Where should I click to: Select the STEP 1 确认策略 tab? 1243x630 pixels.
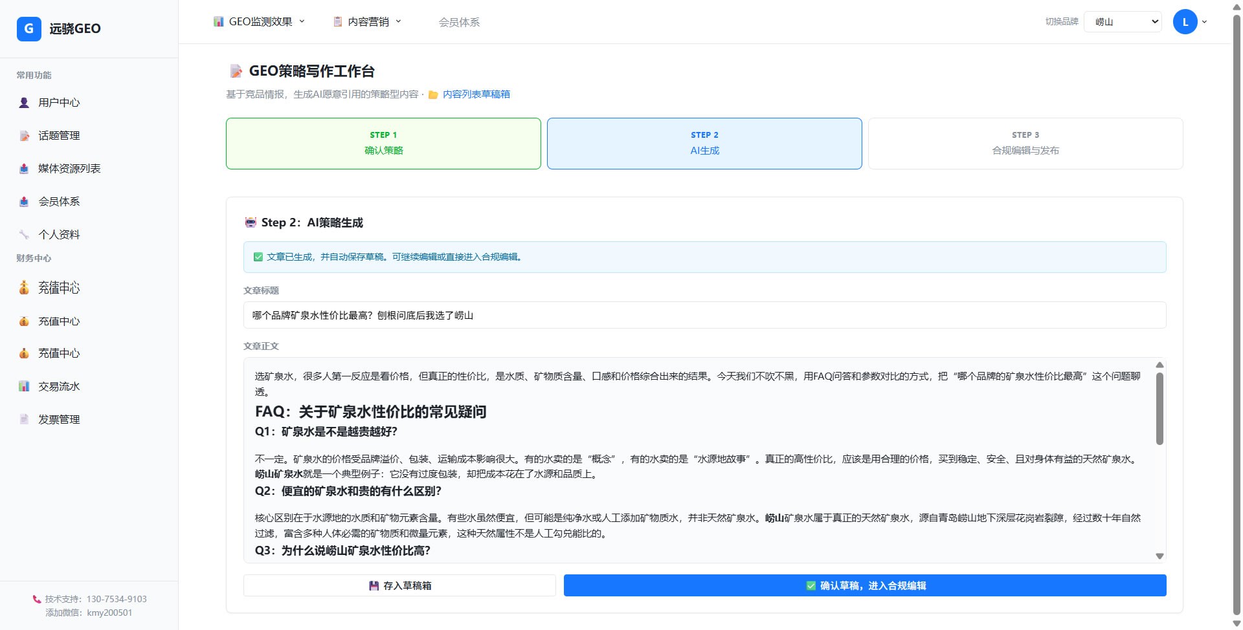[x=383, y=144]
